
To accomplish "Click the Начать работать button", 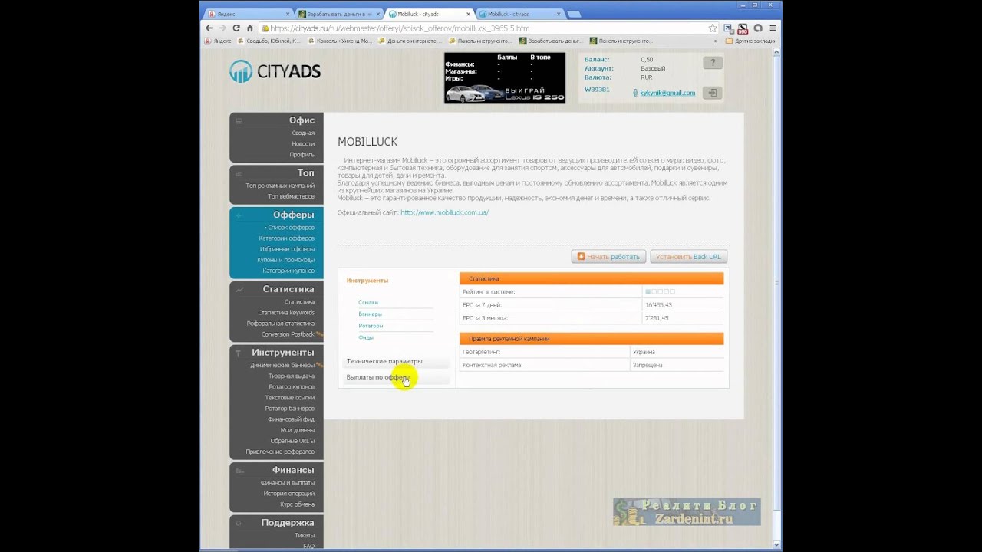I will coord(608,257).
